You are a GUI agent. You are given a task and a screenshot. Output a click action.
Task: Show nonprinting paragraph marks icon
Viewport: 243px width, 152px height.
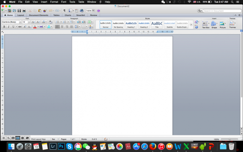64,11
